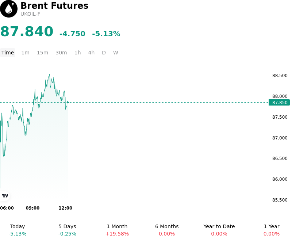Click the current price marker dot on chart
The image size is (292, 241).
click(68, 102)
